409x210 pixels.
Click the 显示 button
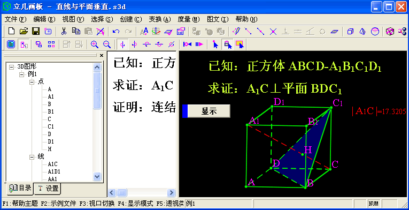[209, 111]
